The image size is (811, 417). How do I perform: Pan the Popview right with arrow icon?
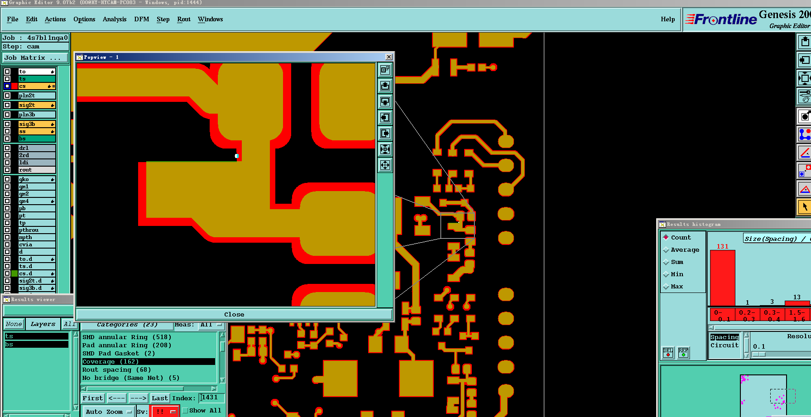click(385, 133)
